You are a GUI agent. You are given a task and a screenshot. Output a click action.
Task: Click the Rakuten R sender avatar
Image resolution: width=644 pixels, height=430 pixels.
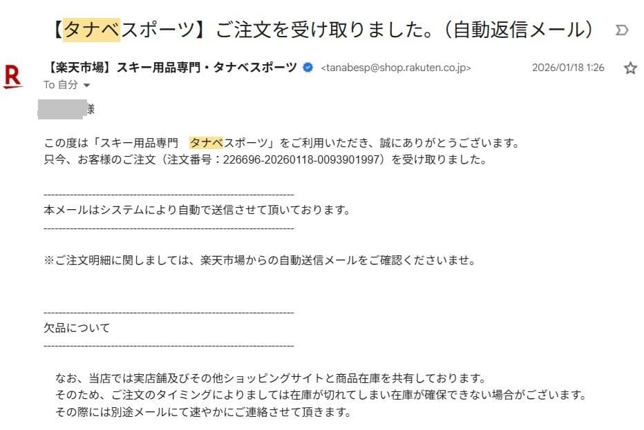pyautogui.click(x=12, y=75)
